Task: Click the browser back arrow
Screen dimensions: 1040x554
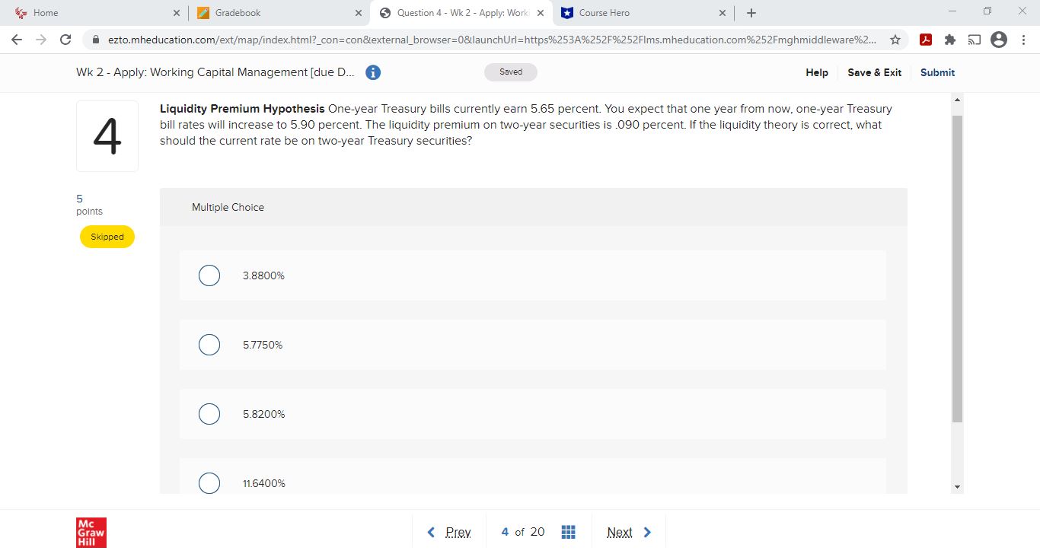Action: coord(17,40)
